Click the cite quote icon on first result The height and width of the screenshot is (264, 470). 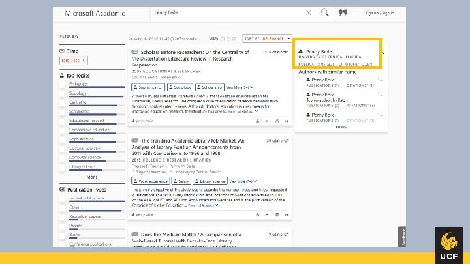[287, 121]
